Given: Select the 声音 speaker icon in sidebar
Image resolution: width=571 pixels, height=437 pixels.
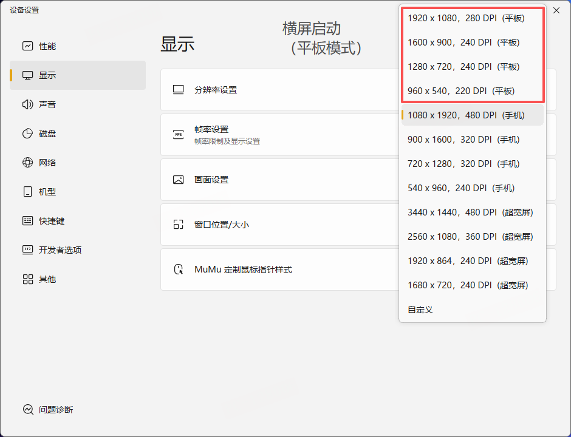Looking at the screenshot, I should tap(28, 104).
